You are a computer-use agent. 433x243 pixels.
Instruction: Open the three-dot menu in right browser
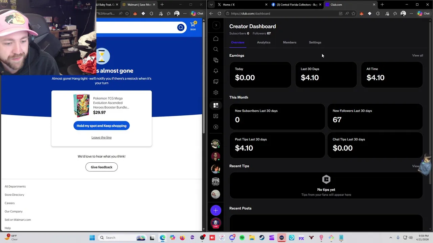[x=411, y=13]
